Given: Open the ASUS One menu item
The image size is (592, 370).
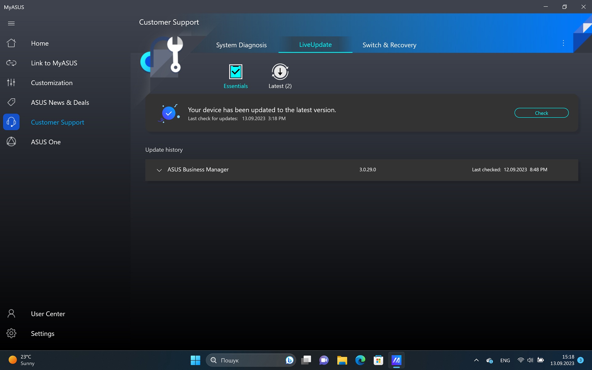Looking at the screenshot, I should pos(46,142).
